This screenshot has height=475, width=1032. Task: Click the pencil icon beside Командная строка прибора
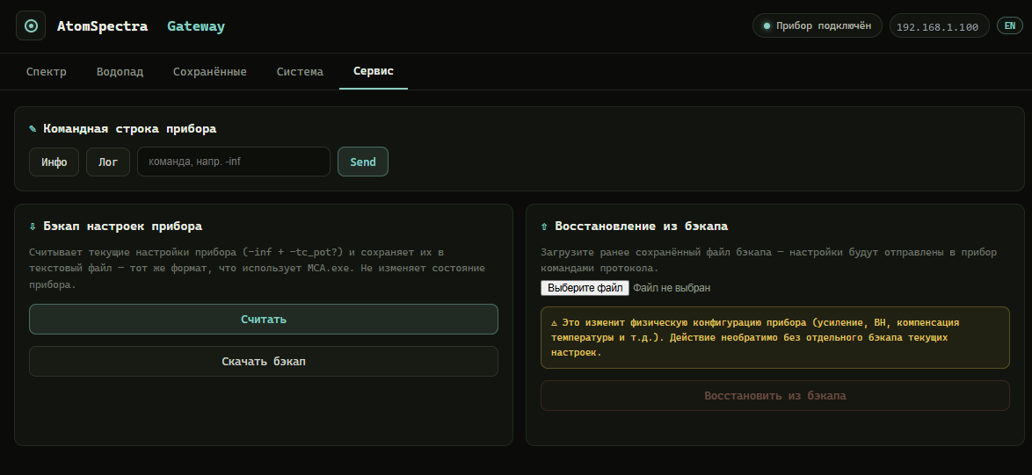tap(33, 129)
